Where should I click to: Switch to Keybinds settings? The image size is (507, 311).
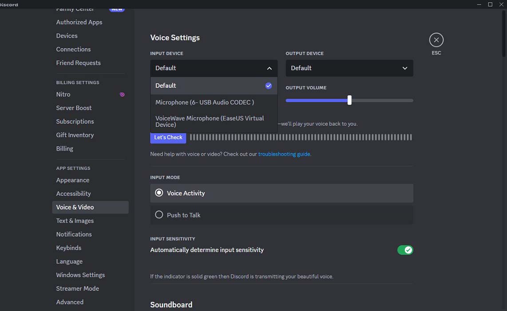(68, 247)
